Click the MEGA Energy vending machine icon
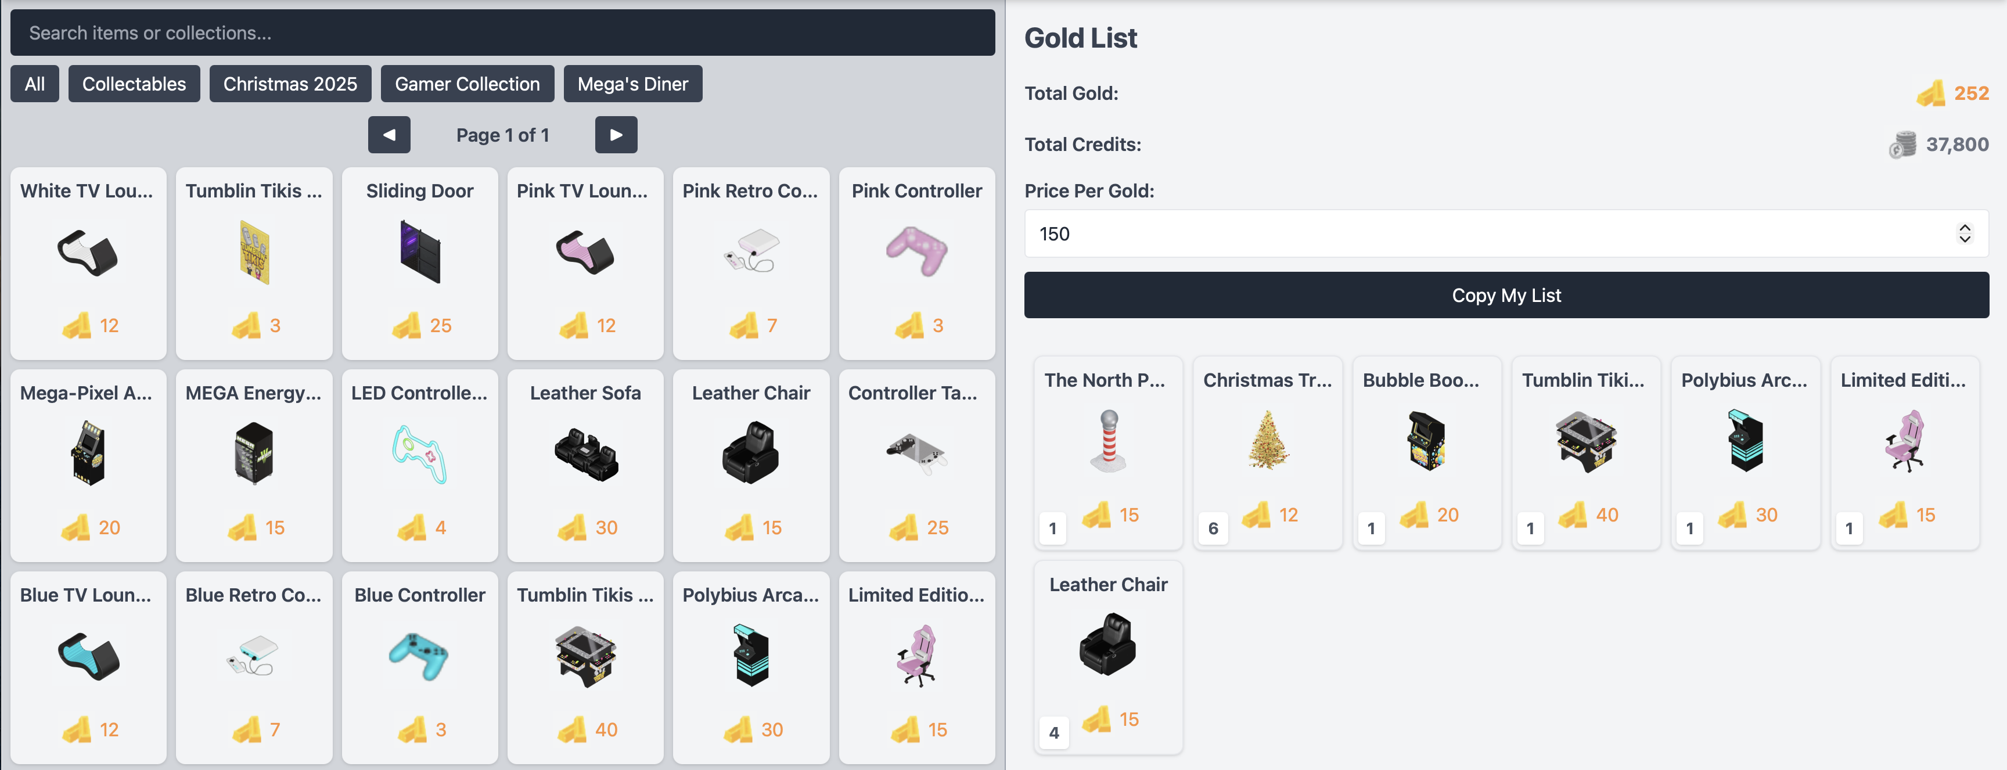2007x770 pixels. [254, 454]
